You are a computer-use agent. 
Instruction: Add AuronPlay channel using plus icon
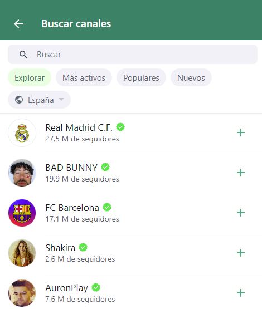241,293
